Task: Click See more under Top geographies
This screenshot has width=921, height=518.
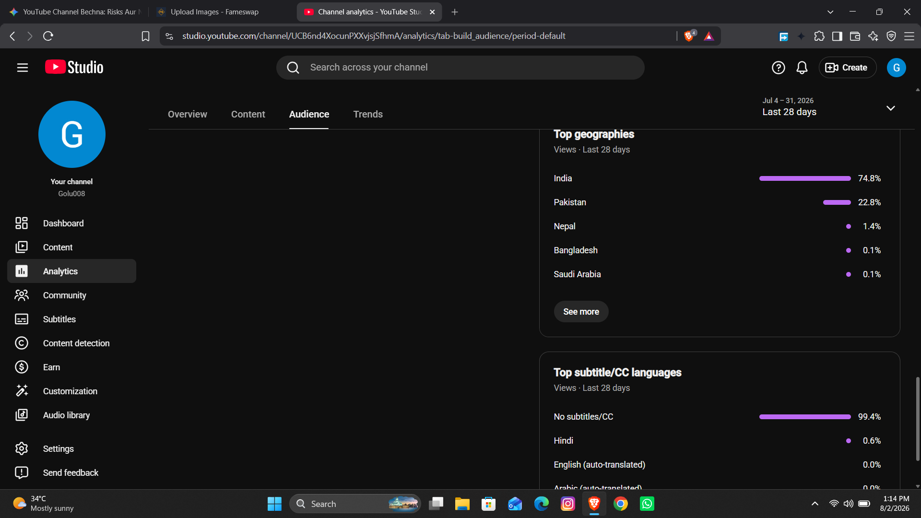Action: click(x=581, y=312)
